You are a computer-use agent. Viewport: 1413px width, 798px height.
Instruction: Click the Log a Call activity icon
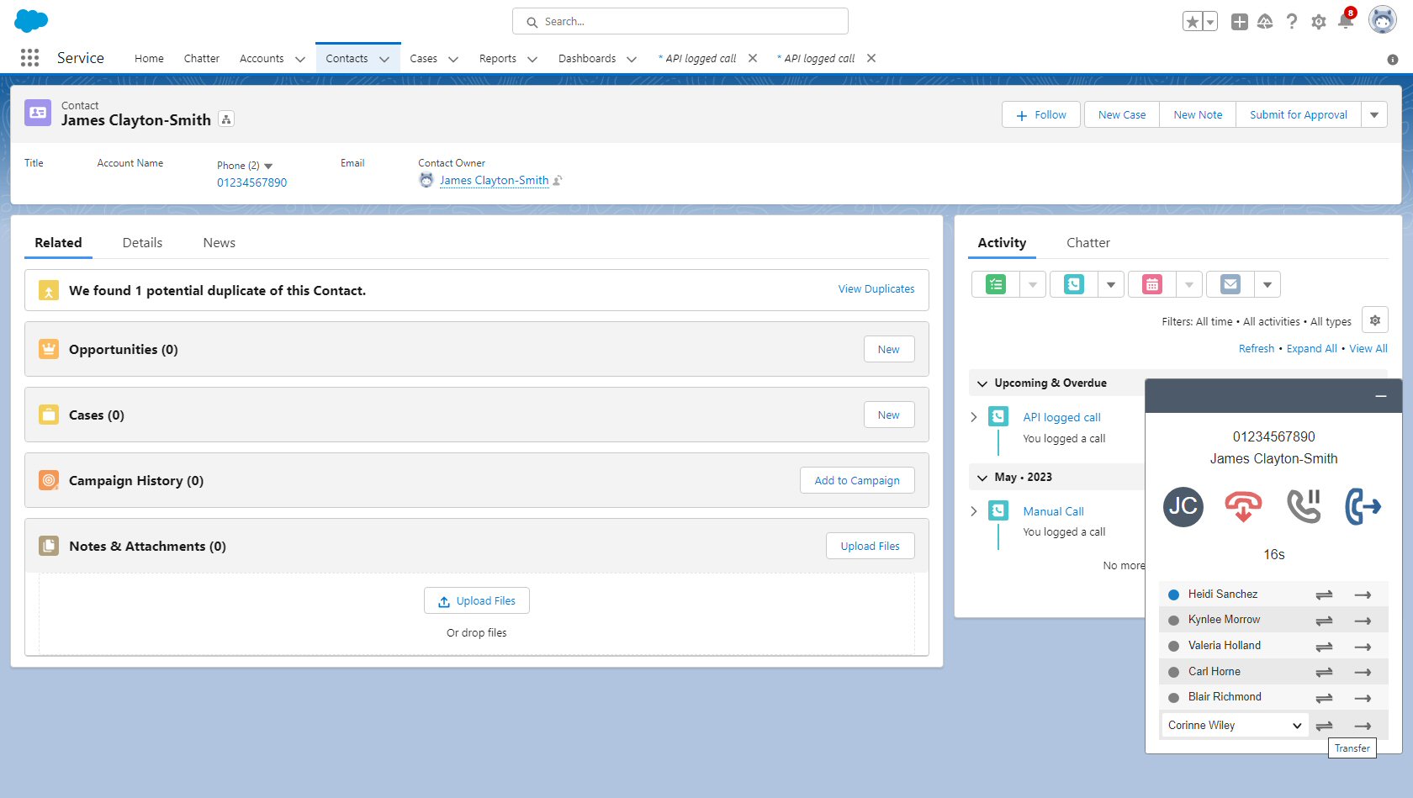(x=1074, y=284)
